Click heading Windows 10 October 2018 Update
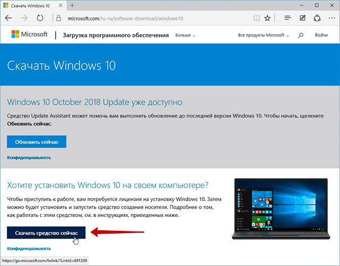The image size is (340, 266). [x=95, y=102]
